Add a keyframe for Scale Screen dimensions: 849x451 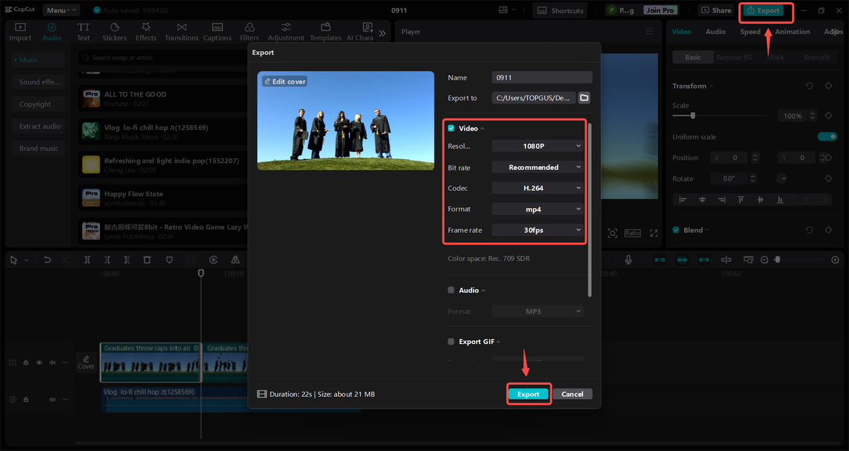point(828,116)
